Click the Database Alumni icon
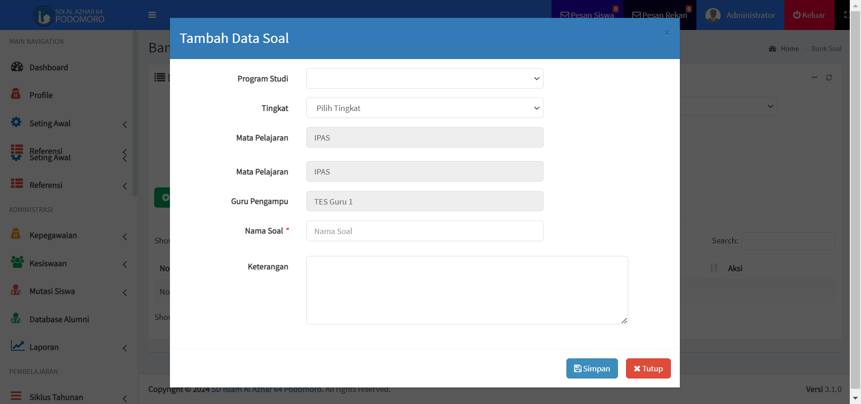Screen dimensions: 861x404 (x=16, y=318)
